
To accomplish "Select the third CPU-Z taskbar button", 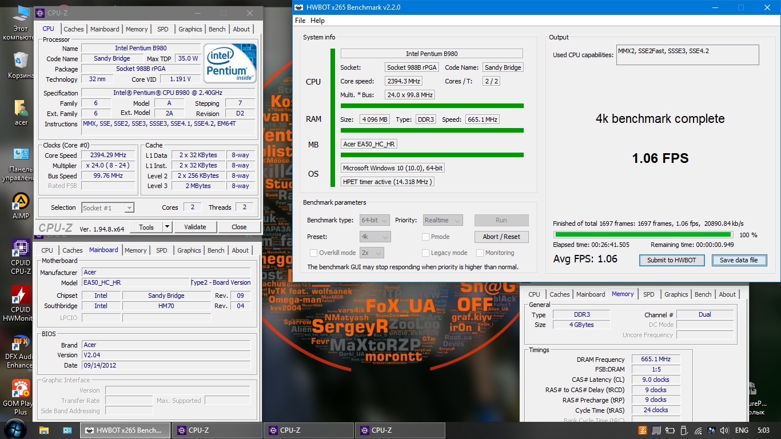I will 399,430.
